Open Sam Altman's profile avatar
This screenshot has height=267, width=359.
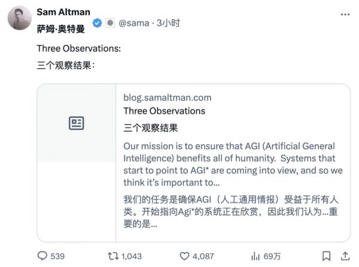[19, 19]
